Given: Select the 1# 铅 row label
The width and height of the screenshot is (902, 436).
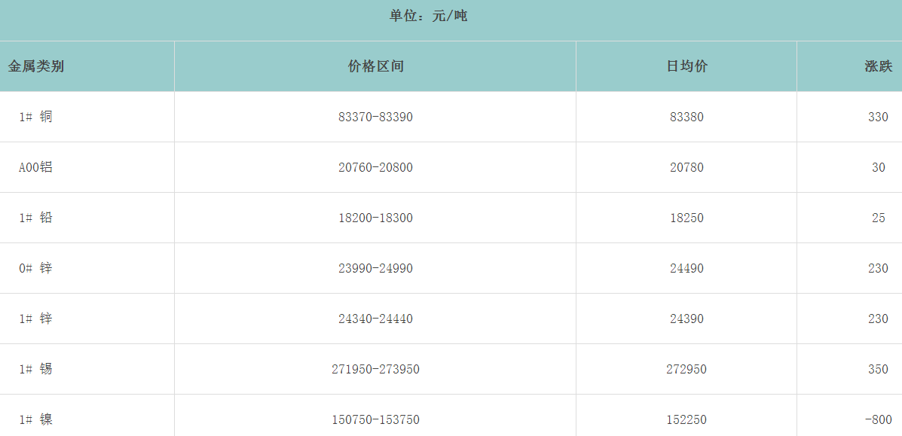Looking at the screenshot, I should (x=36, y=218).
